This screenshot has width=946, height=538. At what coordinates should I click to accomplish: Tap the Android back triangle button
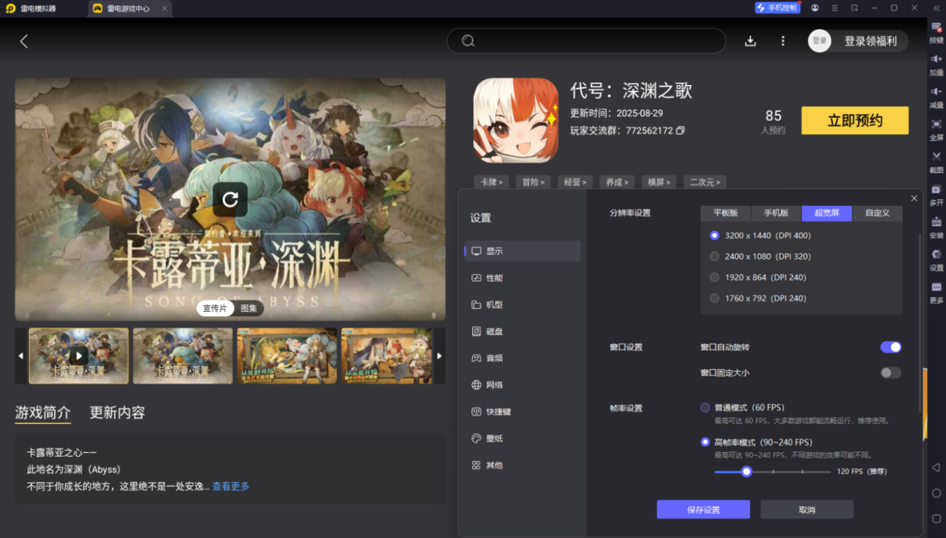coord(936,468)
